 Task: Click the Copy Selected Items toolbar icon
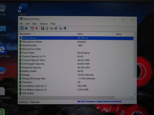click(x=51, y=28)
